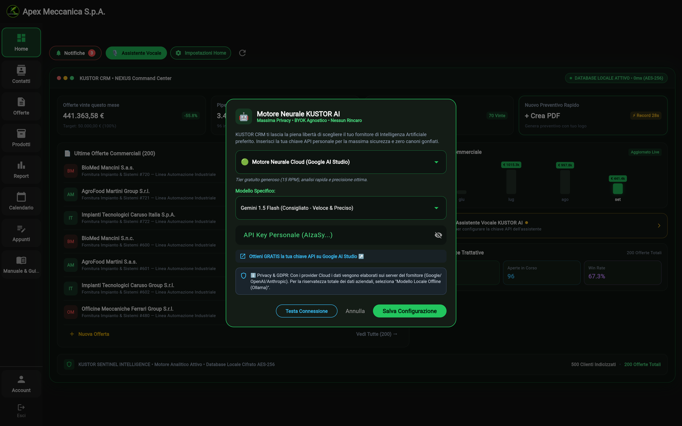This screenshot has width=682, height=426.
Task: Toggle API key visibility eye icon
Action: pos(438,235)
